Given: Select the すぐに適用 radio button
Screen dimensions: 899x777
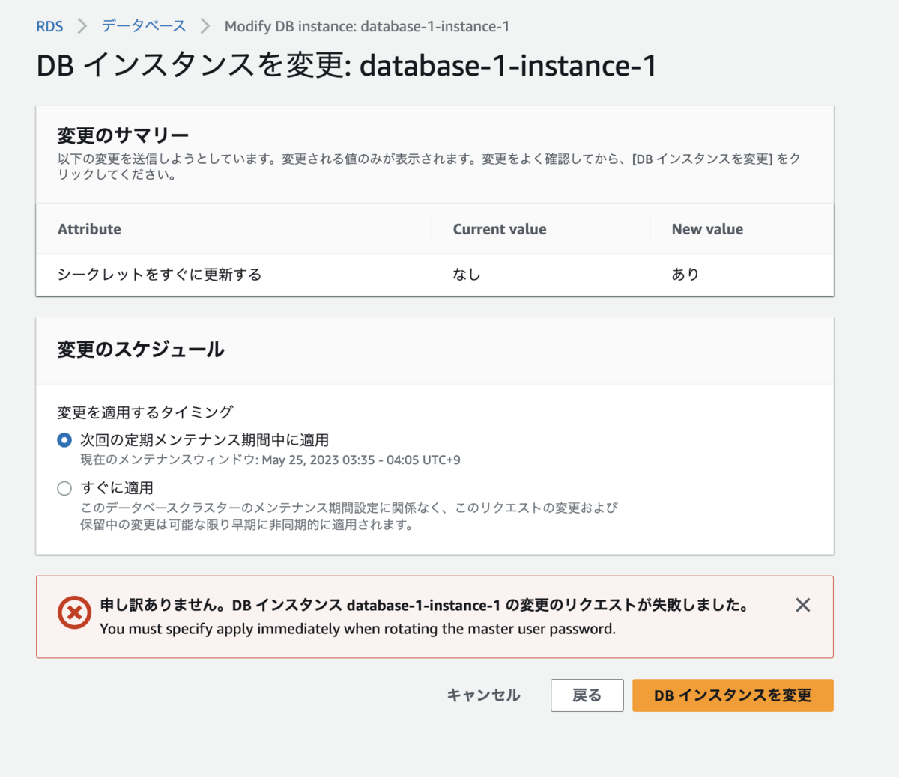Looking at the screenshot, I should [x=64, y=488].
